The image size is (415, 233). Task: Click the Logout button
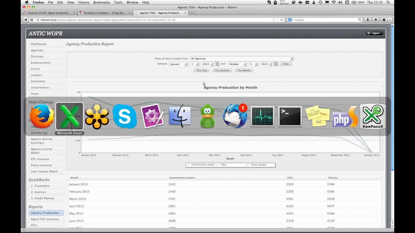[x=375, y=33]
